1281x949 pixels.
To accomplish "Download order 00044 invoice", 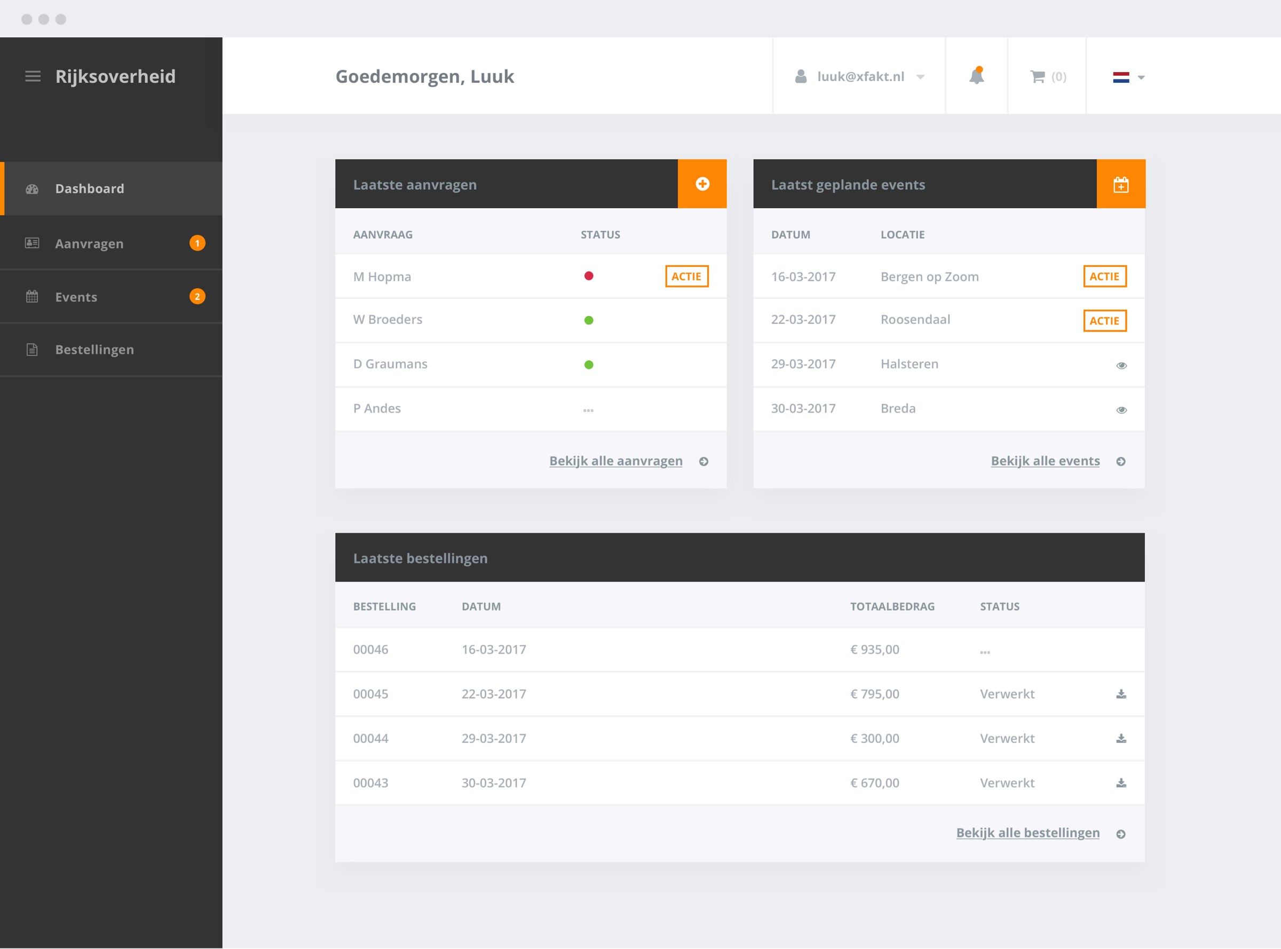I will tap(1121, 738).
